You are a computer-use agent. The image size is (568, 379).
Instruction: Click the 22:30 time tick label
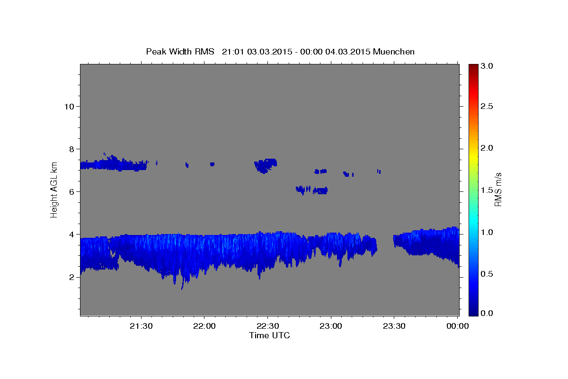tap(267, 326)
